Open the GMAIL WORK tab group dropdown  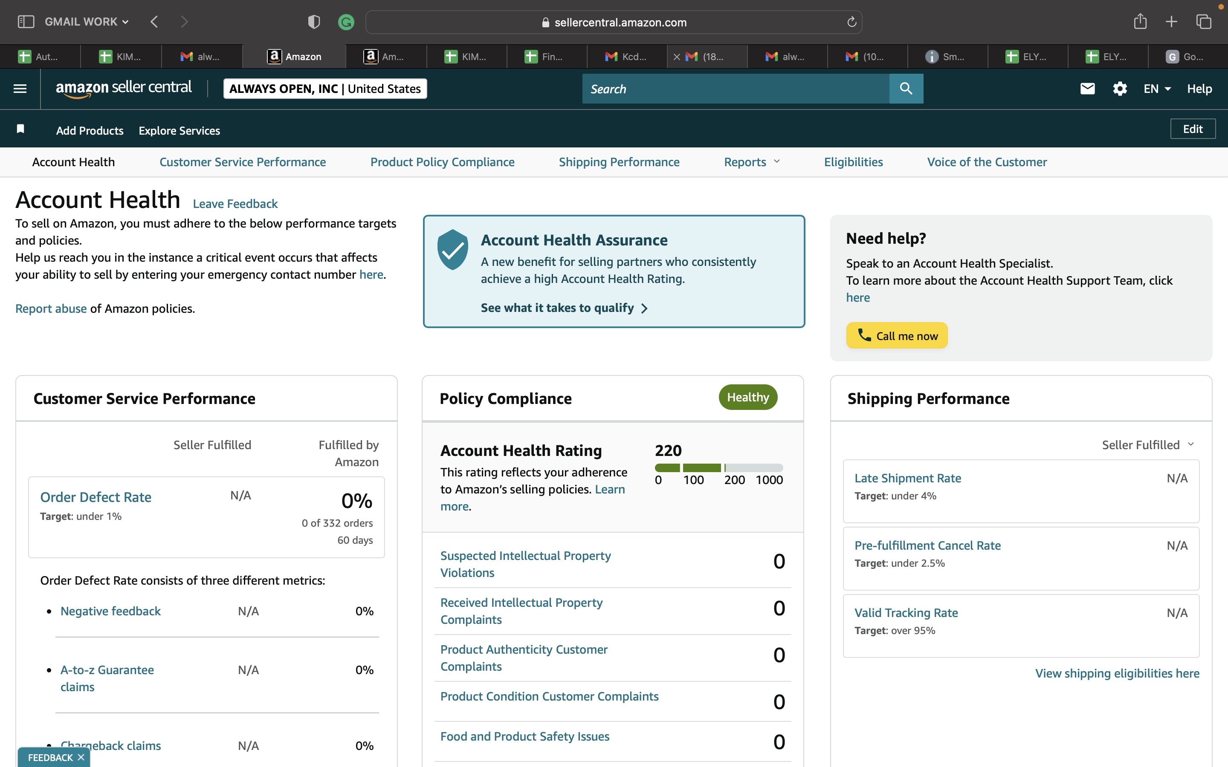pos(87,22)
